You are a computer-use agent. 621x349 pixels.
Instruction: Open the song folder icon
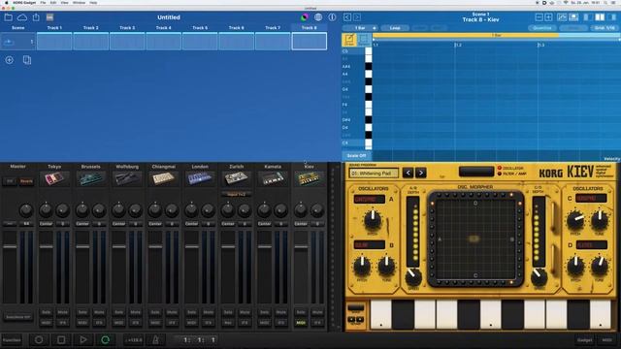[x=9, y=17]
